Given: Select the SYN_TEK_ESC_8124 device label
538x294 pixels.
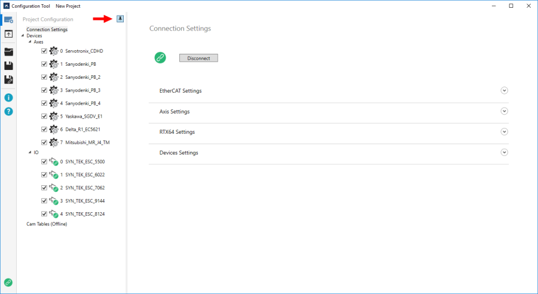Looking at the screenshot, I should pos(85,214).
